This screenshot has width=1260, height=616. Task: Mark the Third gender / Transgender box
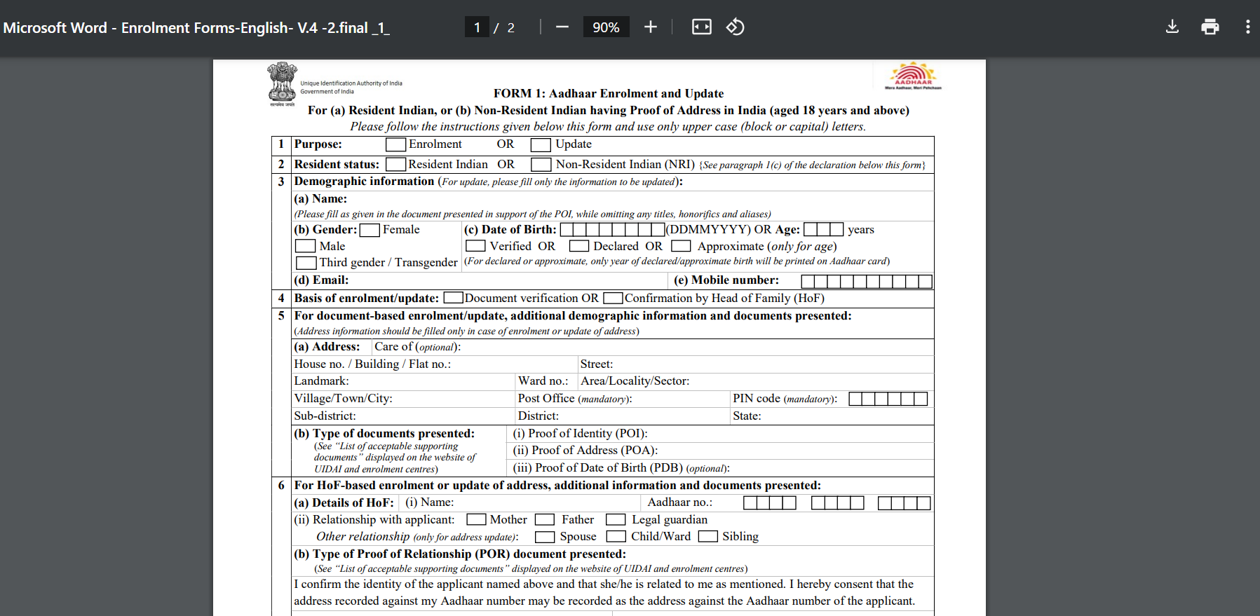coord(305,263)
